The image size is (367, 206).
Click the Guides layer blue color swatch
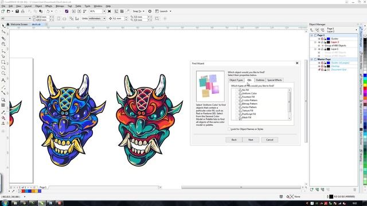pos(329,39)
